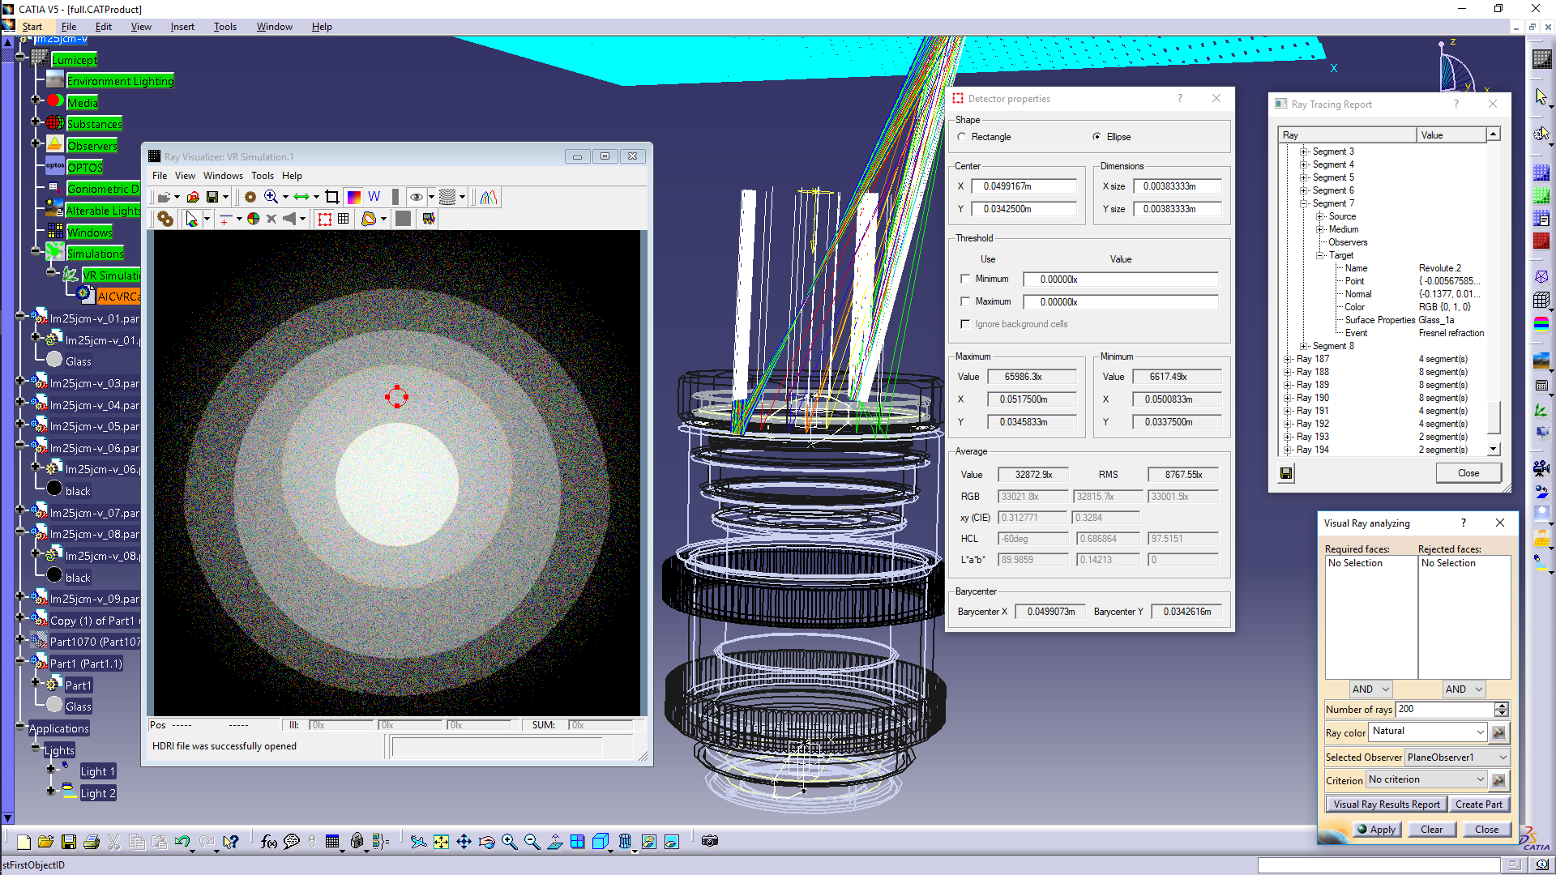Viewport: 1556px width, 875px height.
Task: Click the Center X input field
Action: [1024, 186]
